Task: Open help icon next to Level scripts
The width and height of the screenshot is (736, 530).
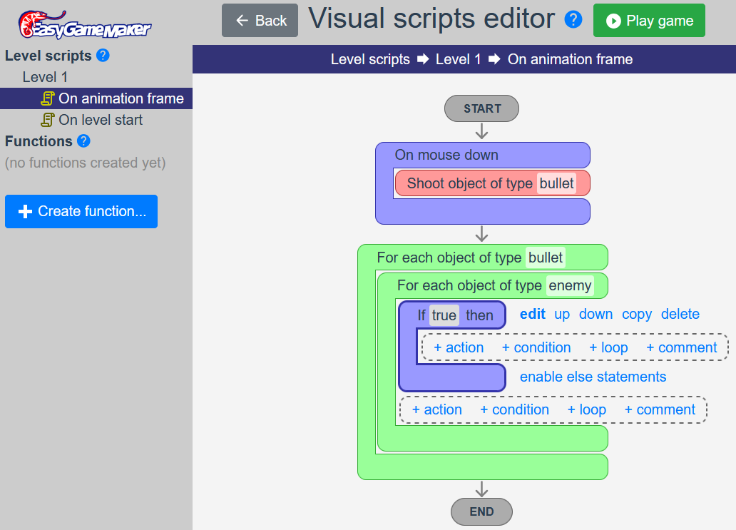Action: pos(103,56)
